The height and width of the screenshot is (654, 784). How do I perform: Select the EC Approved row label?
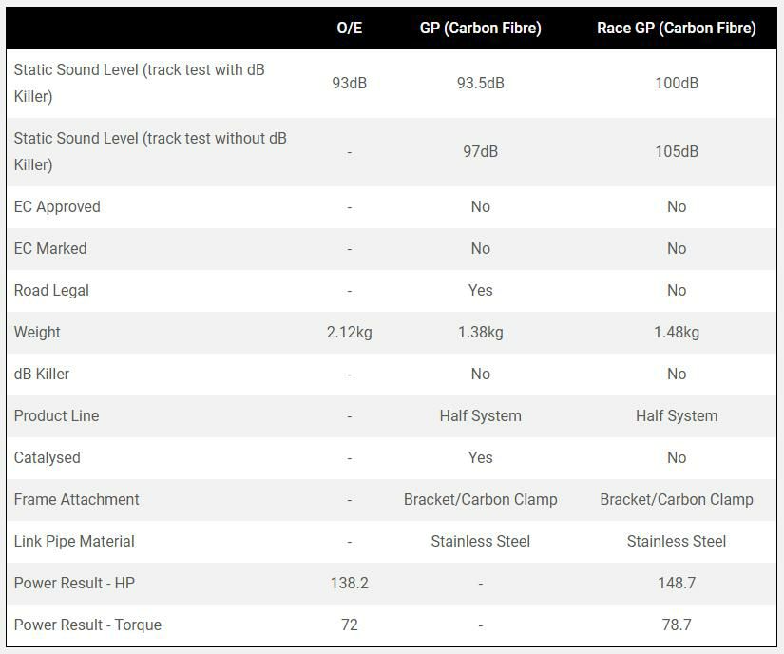tap(57, 206)
